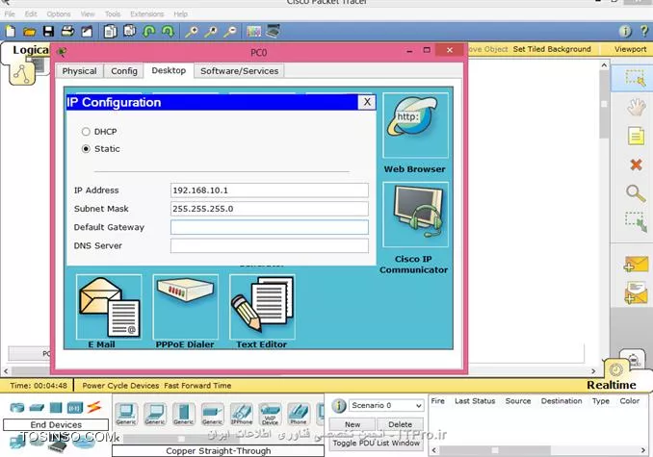The height and width of the screenshot is (457, 653).
Task: Pick the IPPhone end device
Action: coord(242,414)
